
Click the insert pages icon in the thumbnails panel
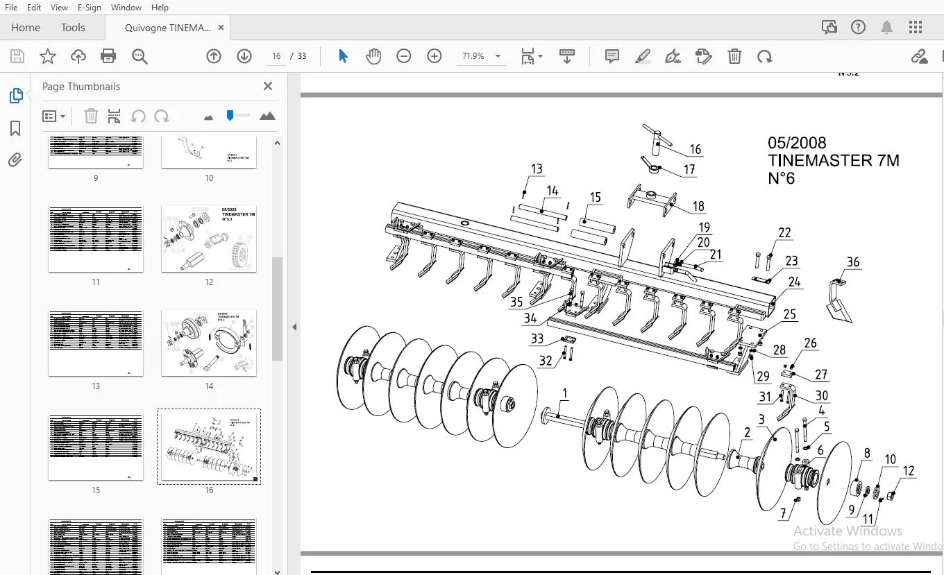pyautogui.click(x=115, y=116)
